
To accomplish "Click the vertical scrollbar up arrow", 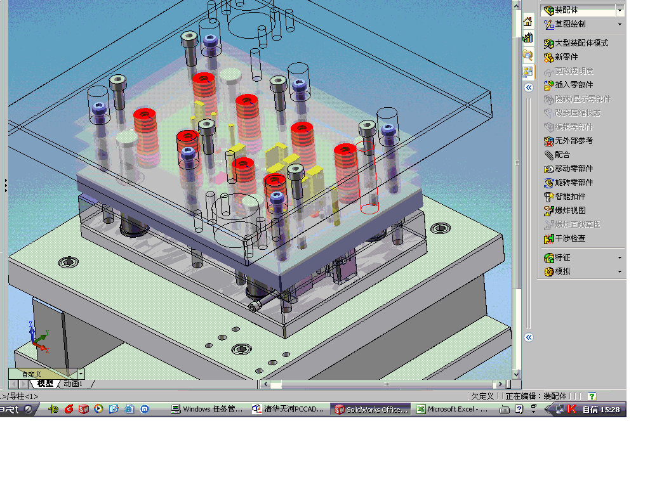I will [x=516, y=6].
